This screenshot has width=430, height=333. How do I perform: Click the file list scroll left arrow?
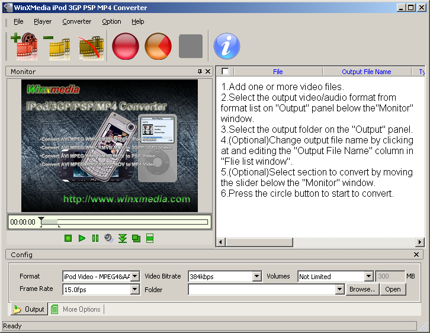[220, 242]
